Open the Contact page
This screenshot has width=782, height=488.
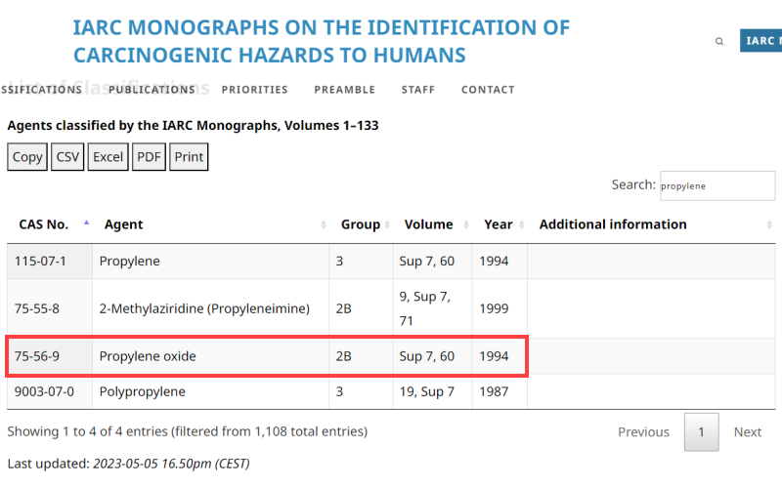tap(488, 90)
